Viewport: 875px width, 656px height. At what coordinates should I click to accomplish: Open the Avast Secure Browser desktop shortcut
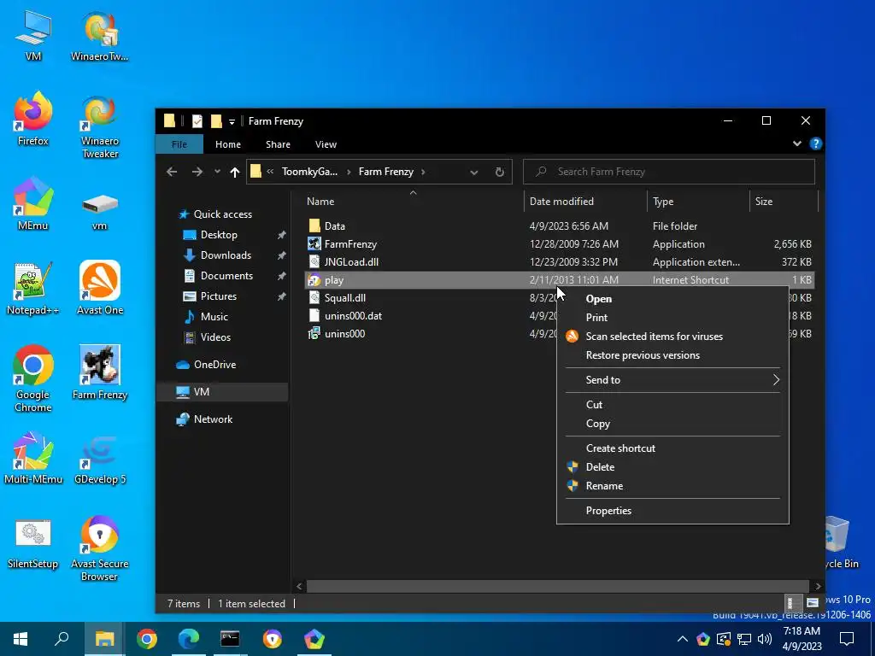click(x=99, y=549)
